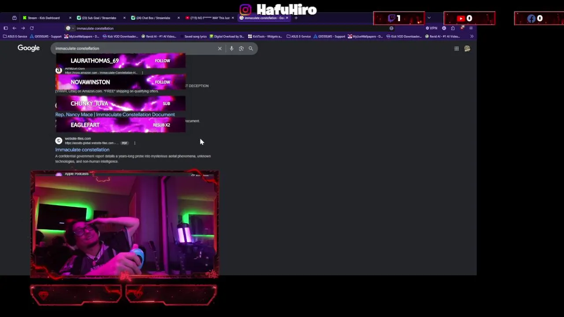Reload the current page
Image resolution: width=564 pixels, height=317 pixels.
point(32,28)
